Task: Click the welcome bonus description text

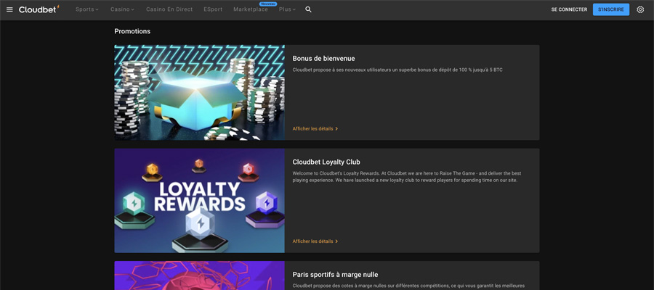Action: (x=397, y=70)
